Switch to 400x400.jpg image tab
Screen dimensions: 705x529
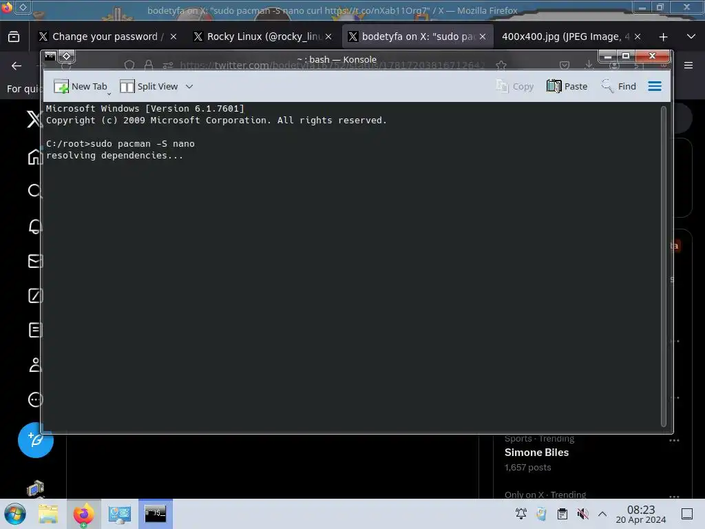click(x=566, y=37)
